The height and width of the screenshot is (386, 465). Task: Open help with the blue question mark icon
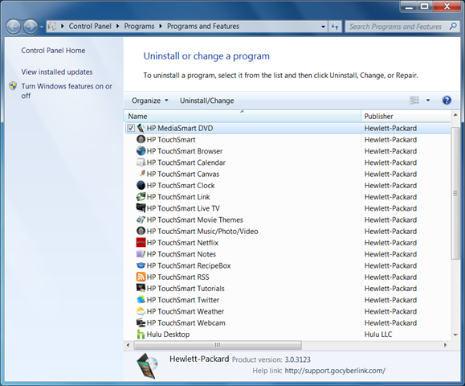pyautogui.click(x=447, y=101)
